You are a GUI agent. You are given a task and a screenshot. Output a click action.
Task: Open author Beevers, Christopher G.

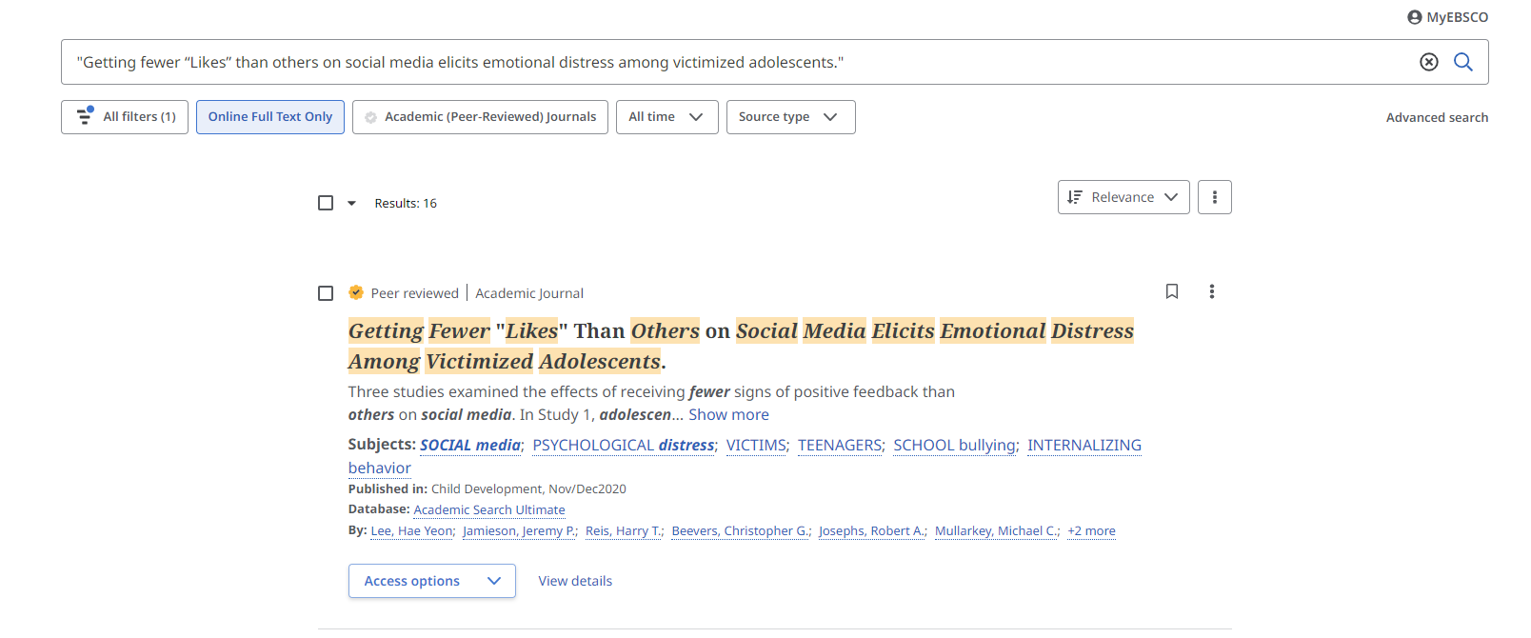click(740, 530)
